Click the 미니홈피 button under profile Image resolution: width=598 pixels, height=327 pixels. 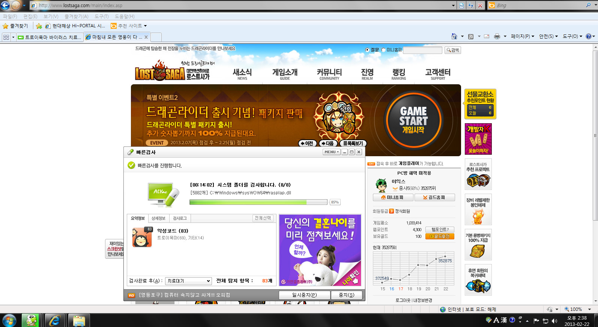coord(393,197)
